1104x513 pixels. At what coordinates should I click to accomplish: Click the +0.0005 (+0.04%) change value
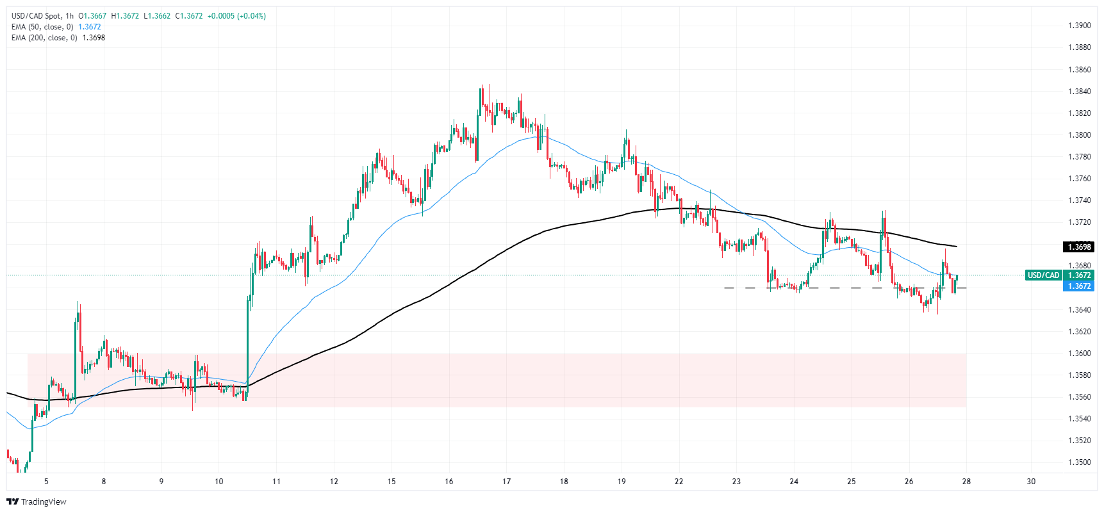pyautogui.click(x=236, y=16)
